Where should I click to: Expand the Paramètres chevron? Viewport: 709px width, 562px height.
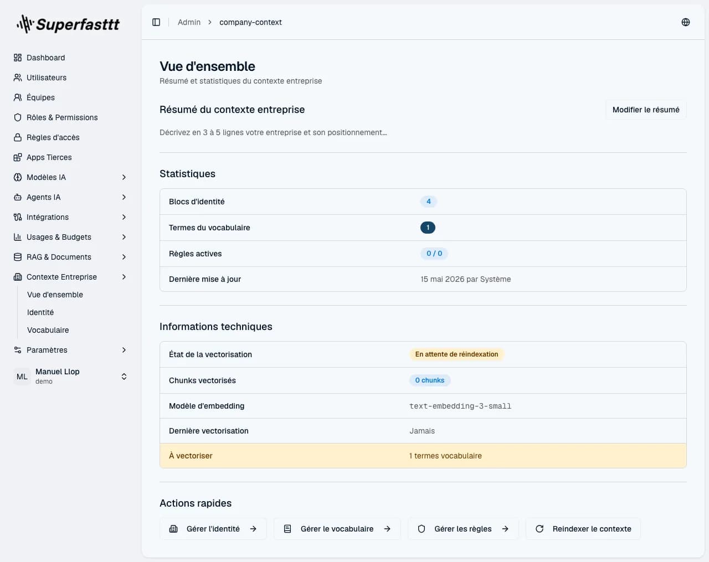(x=124, y=350)
